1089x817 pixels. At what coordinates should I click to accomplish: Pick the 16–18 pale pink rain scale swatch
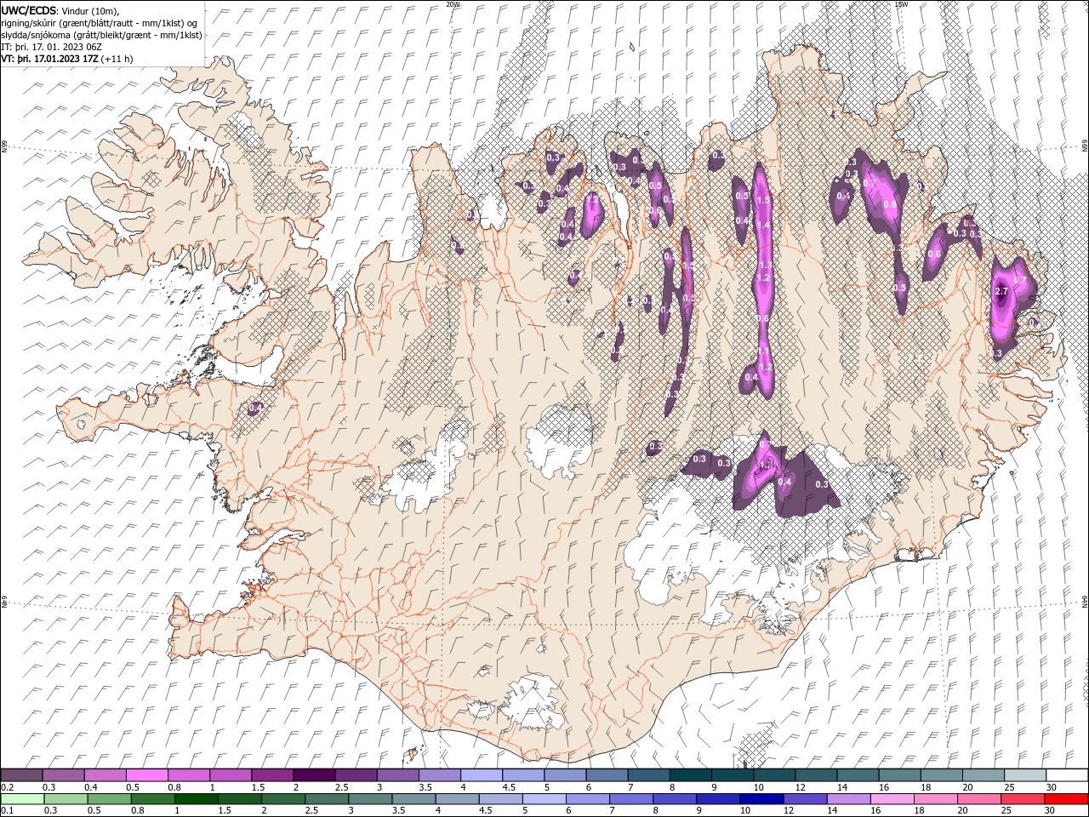891,799
